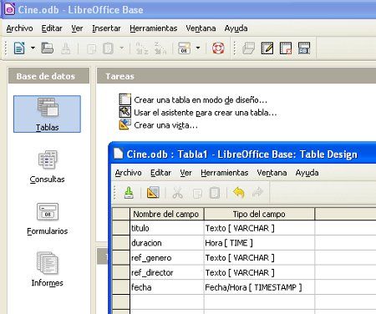Click the Fecha/Hora [ TIMESTAMP ] type cell
376x314 pixels.
pos(259,287)
